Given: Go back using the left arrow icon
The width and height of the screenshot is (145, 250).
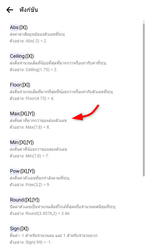Looking at the screenshot, I should point(10,10).
